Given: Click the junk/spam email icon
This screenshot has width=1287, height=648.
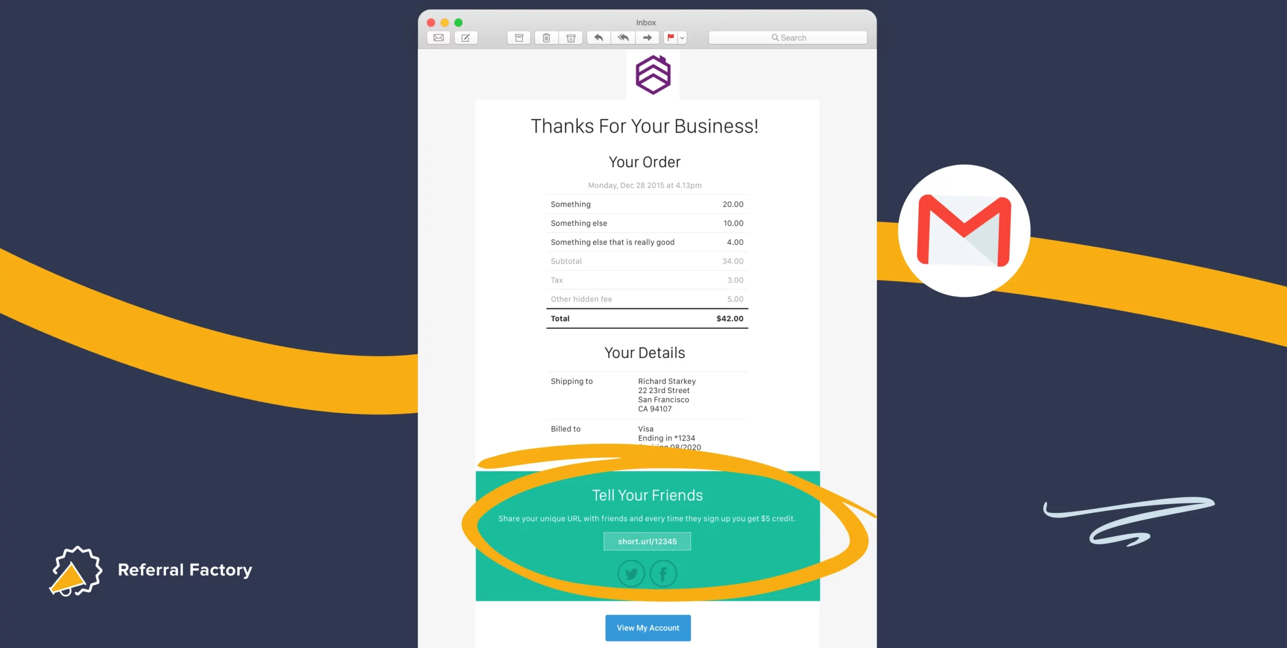Looking at the screenshot, I should click(572, 37).
